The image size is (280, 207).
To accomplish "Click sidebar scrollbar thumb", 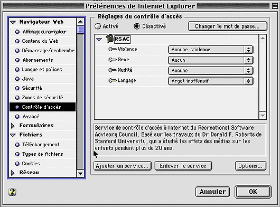I will point(80,30).
